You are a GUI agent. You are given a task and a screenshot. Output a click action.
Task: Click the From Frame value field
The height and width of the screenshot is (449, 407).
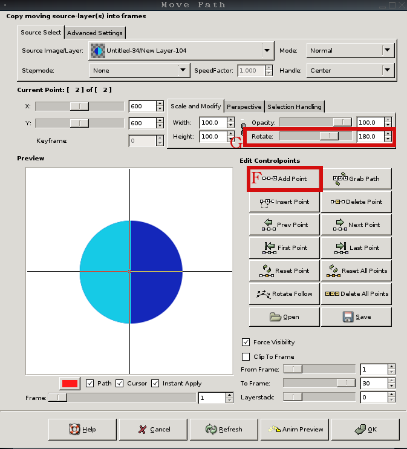374,369
